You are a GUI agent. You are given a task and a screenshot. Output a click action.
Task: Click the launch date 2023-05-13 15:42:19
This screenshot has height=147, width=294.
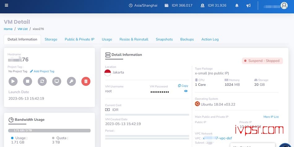(26, 99)
